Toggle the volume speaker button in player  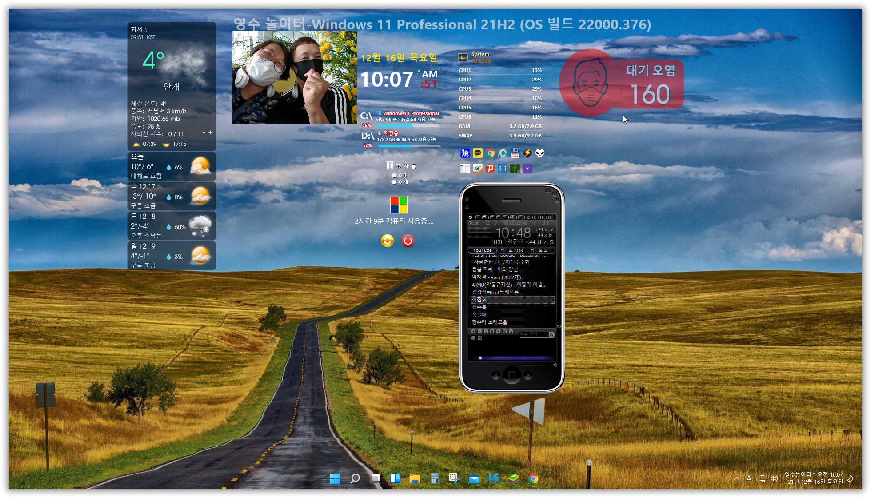(512, 217)
